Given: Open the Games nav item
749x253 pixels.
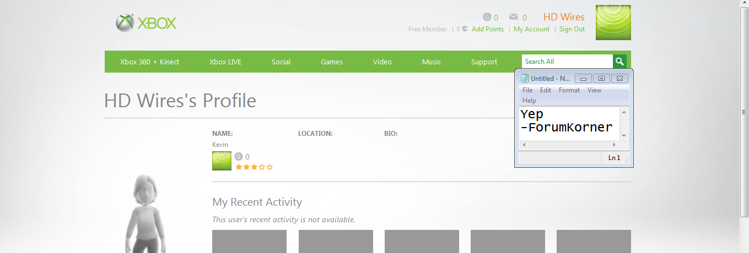Looking at the screenshot, I should 332,62.
